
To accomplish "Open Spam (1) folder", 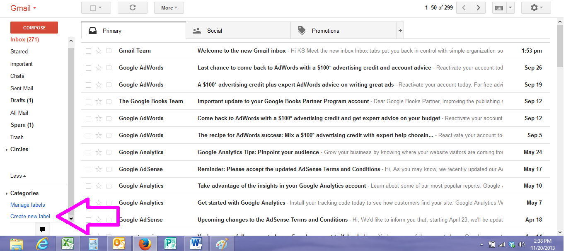I will point(22,125).
